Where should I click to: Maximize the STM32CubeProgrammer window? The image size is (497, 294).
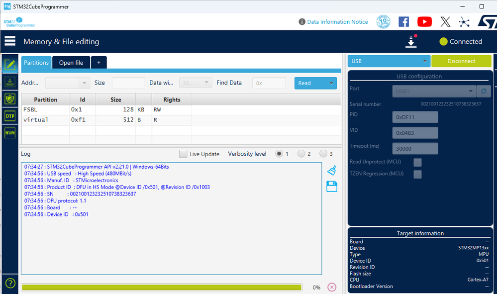tap(482, 6)
